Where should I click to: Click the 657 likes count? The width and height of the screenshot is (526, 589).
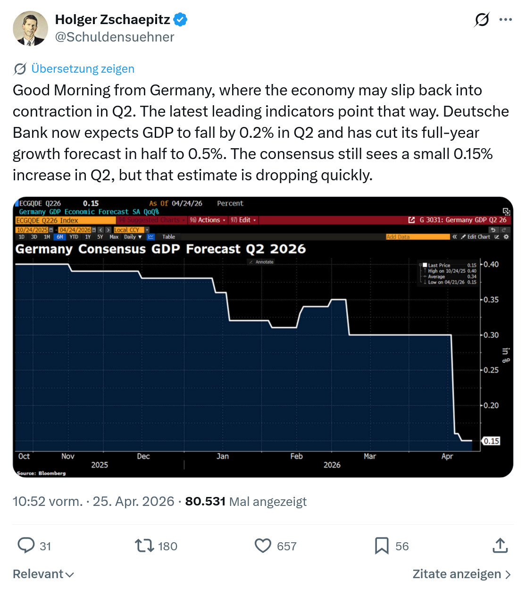(x=287, y=547)
